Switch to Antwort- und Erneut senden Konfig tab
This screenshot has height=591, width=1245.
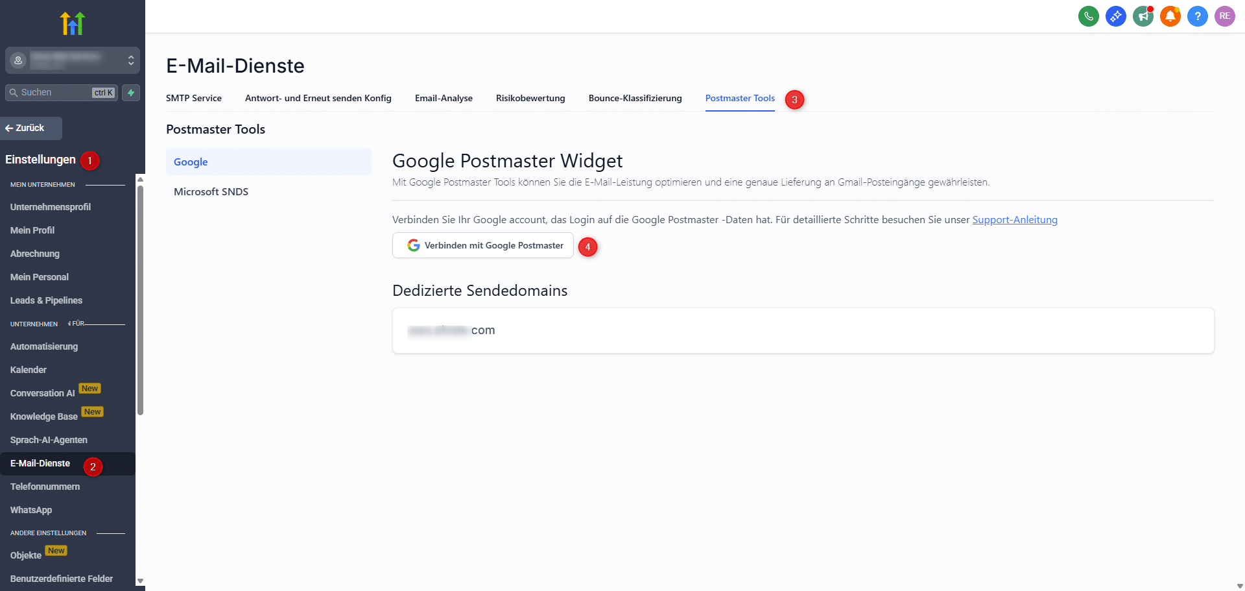(318, 98)
